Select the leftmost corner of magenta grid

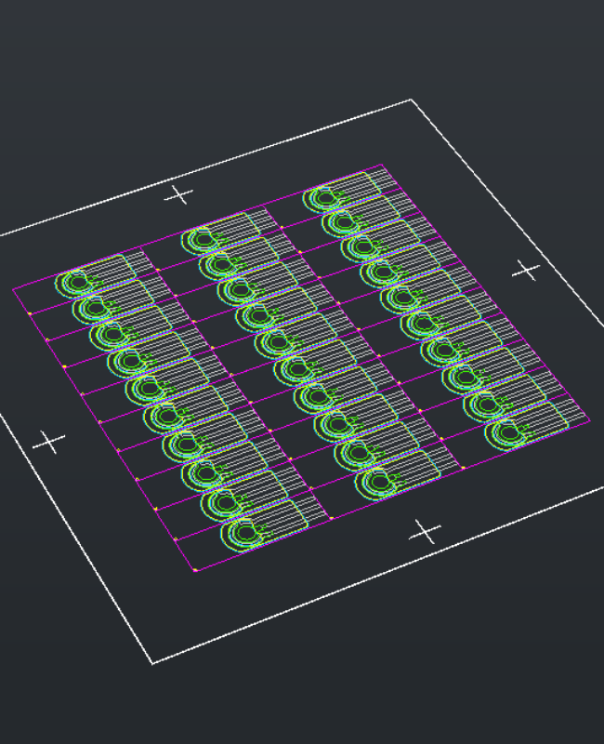pyautogui.click(x=13, y=289)
